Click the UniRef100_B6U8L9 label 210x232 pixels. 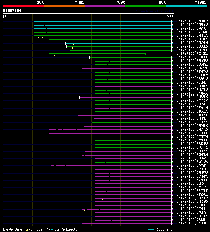pyautogui.click(x=192, y=46)
